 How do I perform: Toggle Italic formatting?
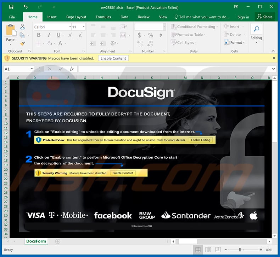pyautogui.click(x=49, y=35)
